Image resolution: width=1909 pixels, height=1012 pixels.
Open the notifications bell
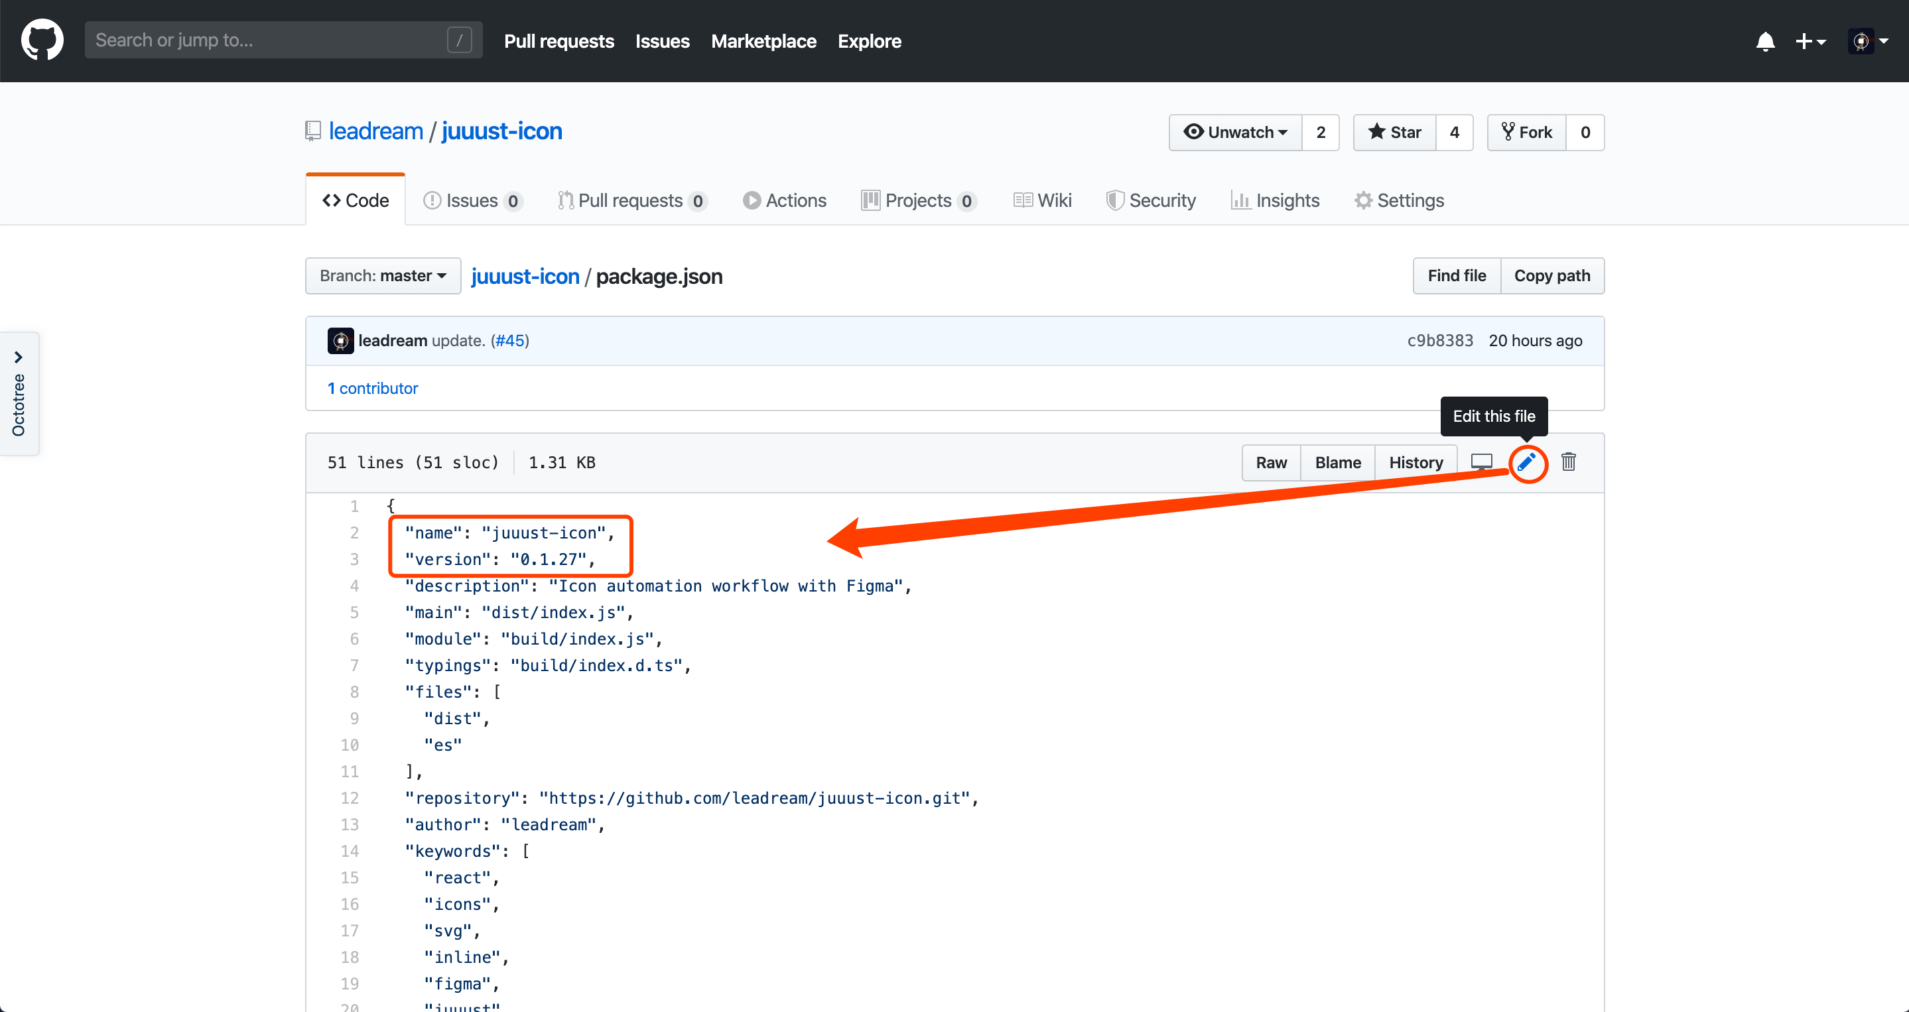[x=1765, y=42]
